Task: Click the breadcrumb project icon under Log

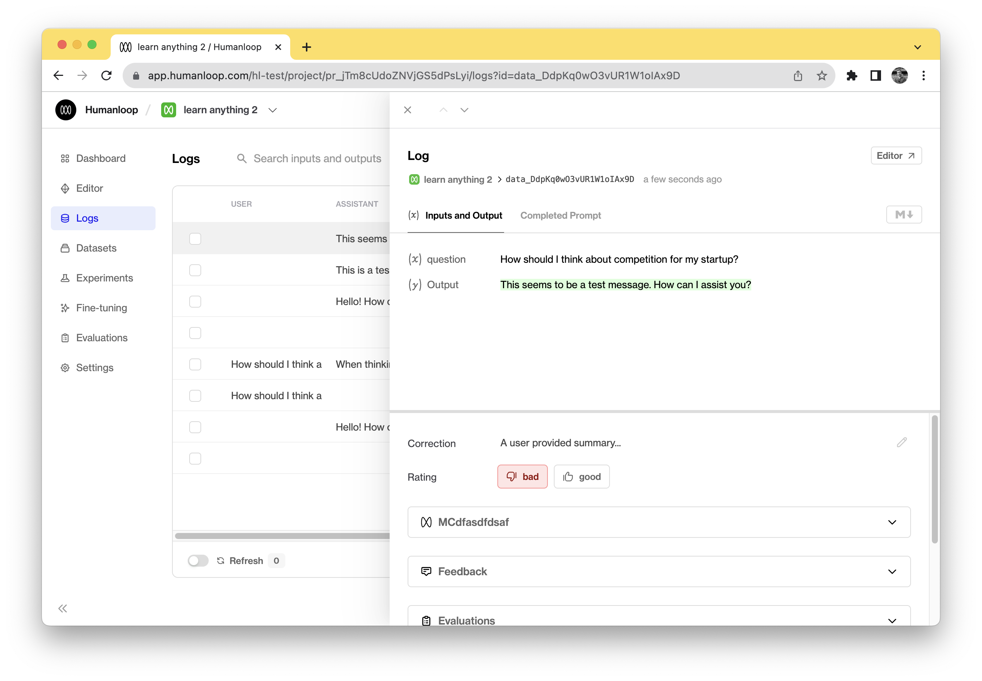Action: (x=414, y=179)
